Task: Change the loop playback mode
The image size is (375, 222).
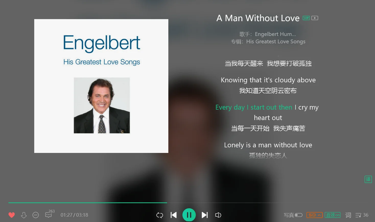Action: click(160, 215)
